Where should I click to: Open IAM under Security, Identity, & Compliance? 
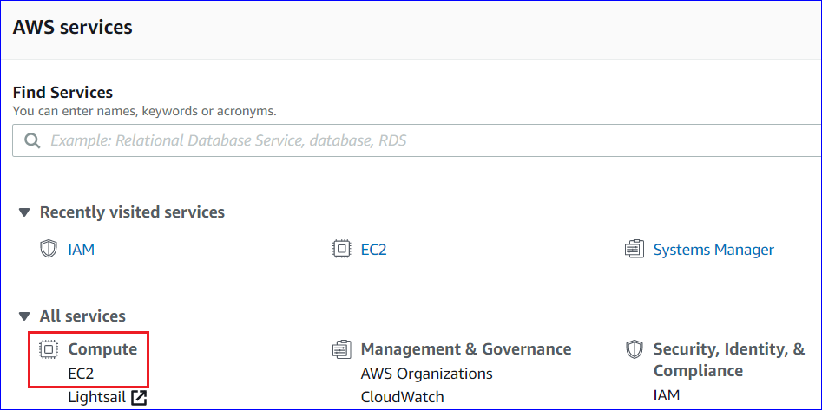667,394
